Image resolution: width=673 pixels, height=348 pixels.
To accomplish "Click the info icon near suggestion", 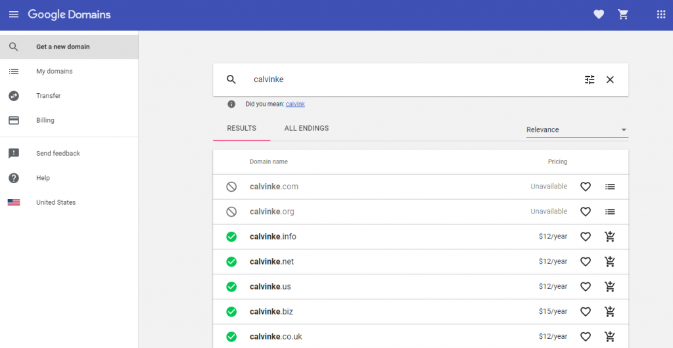I will tap(231, 104).
